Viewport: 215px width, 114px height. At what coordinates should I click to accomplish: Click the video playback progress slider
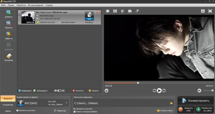159,83
